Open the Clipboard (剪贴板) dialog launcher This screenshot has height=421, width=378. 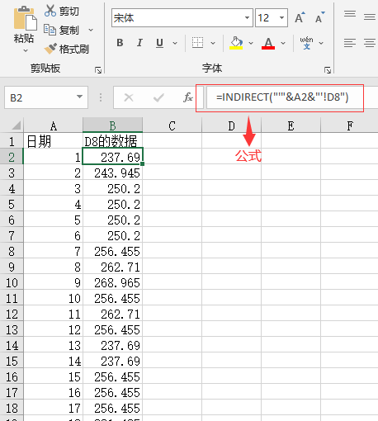click(98, 70)
